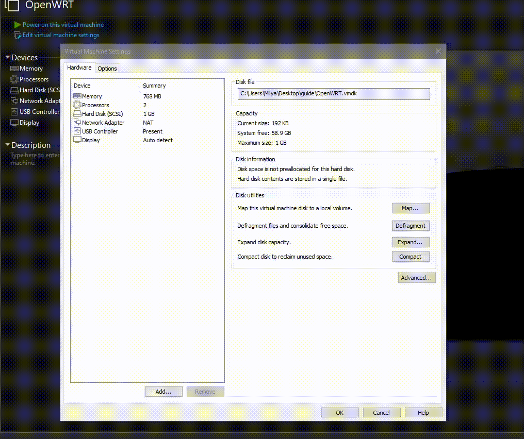The height and width of the screenshot is (439, 524).
Task: Click the Memory icon in background Devices panel
Action: [x=14, y=69]
